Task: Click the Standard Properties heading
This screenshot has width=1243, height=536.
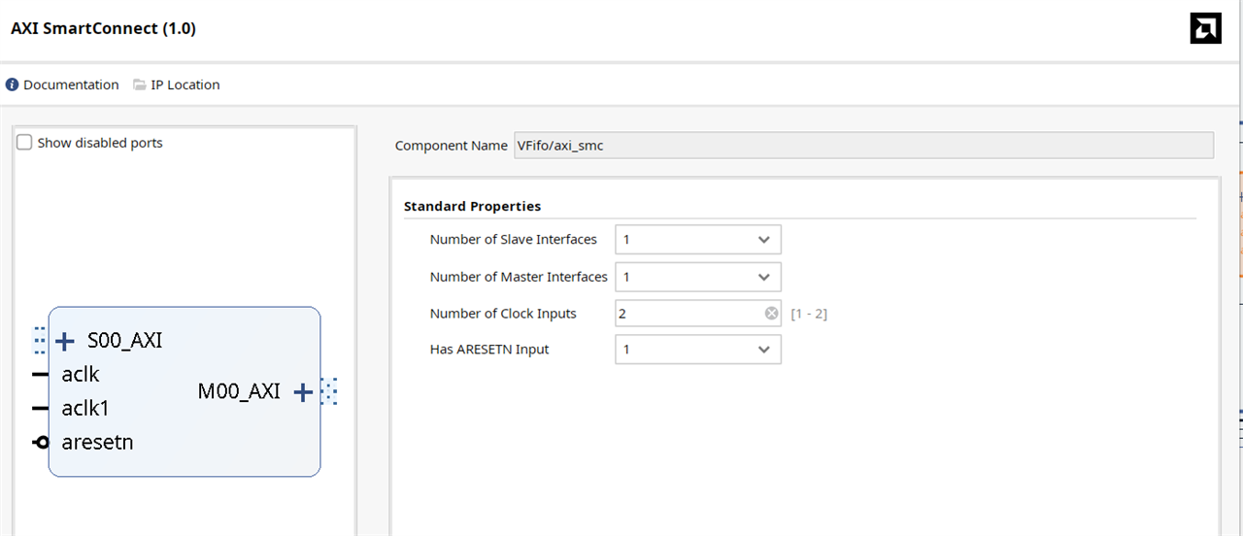Action: pos(472,206)
